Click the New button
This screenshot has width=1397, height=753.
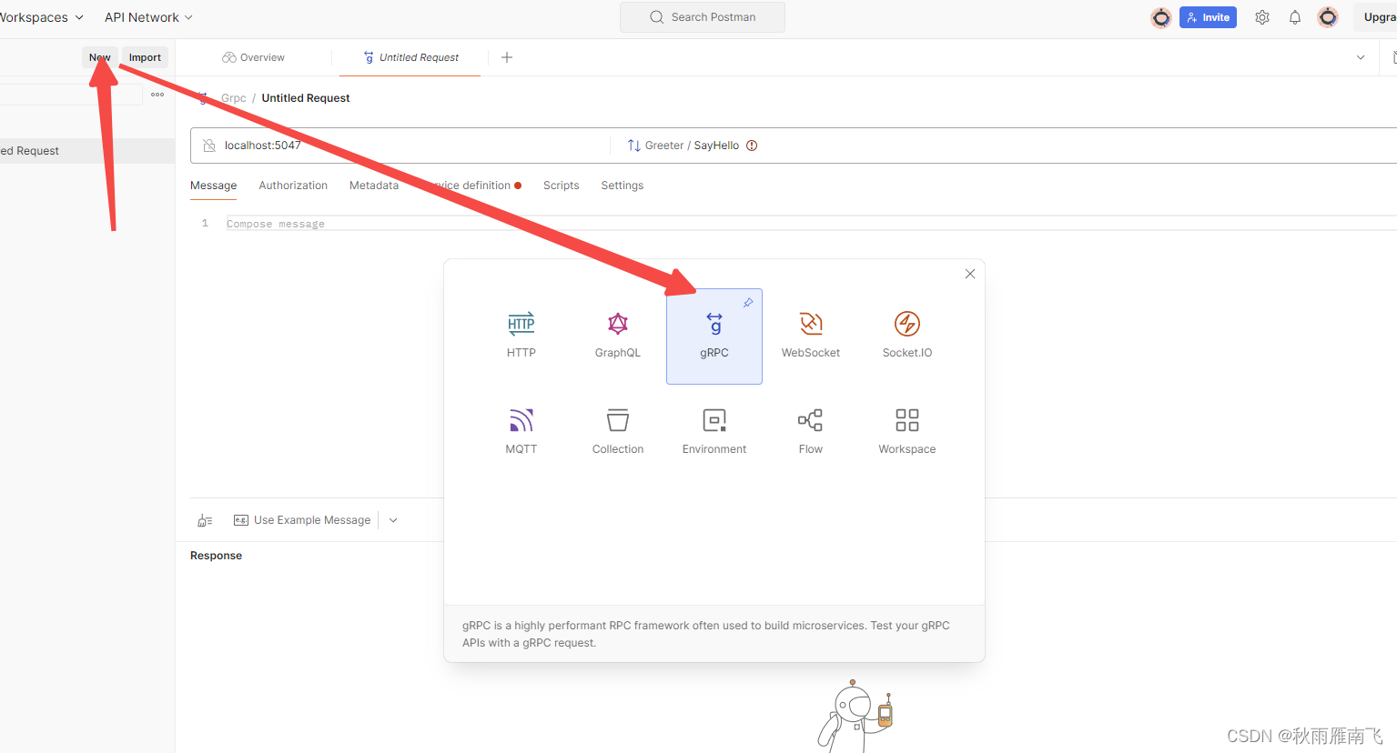click(99, 57)
